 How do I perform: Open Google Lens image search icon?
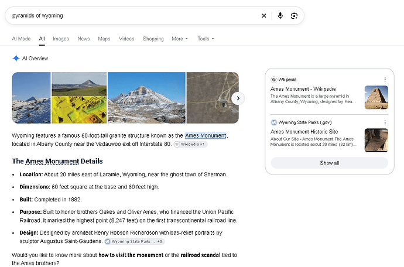click(x=294, y=16)
